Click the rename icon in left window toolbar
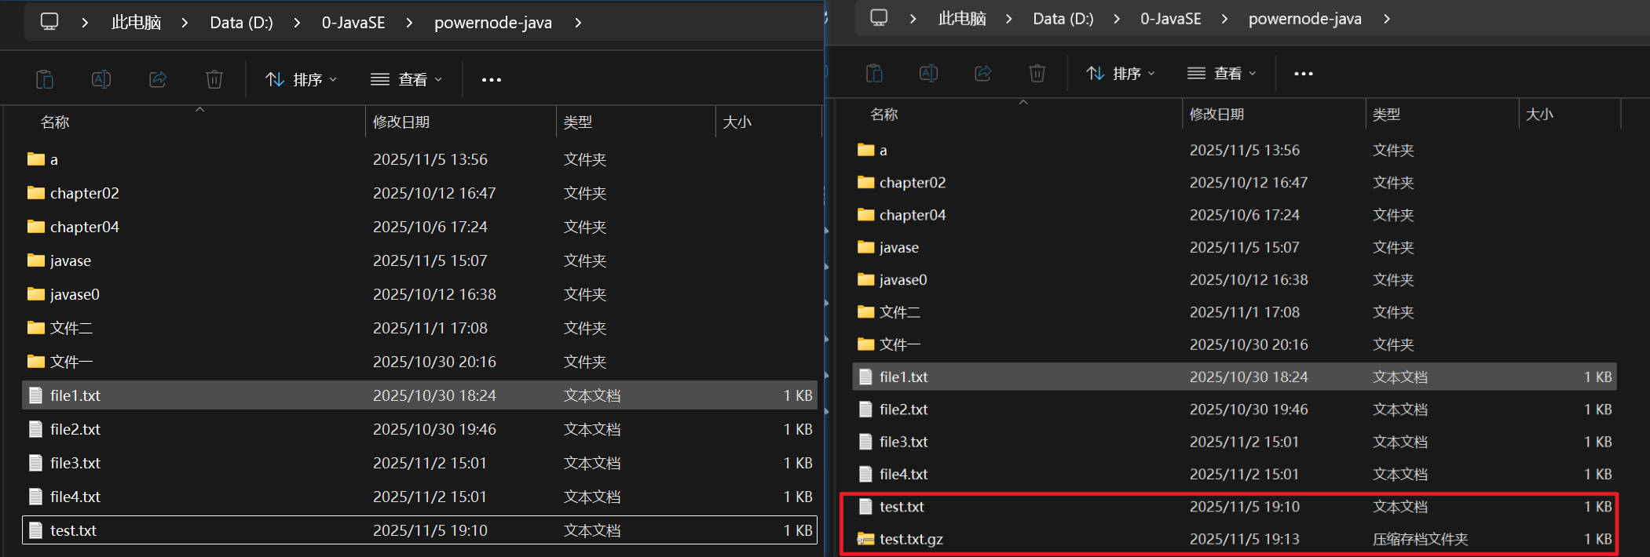Image resolution: width=1650 pixels, height=557 pixels. click(101, 79)
